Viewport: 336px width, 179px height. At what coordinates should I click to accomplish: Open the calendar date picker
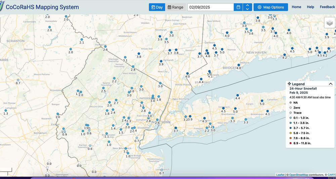point(238,7)
